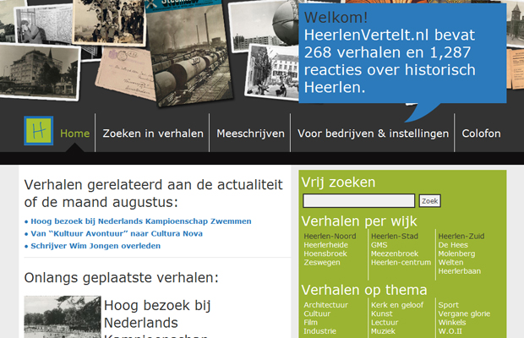The image size is (524, 338).
Task: Select Heerlen-centrum district
Action: 401,262
